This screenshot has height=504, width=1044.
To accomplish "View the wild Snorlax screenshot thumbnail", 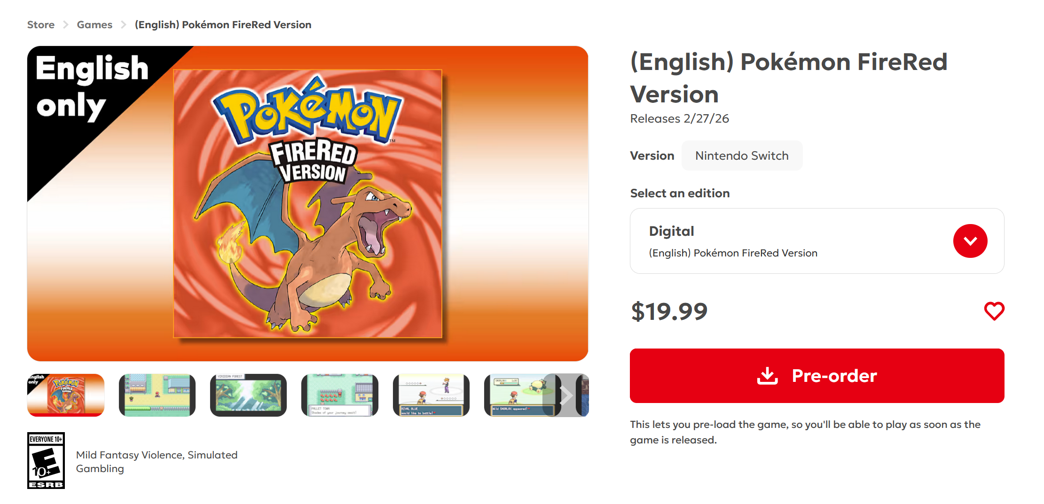I will tap(517, 395).
